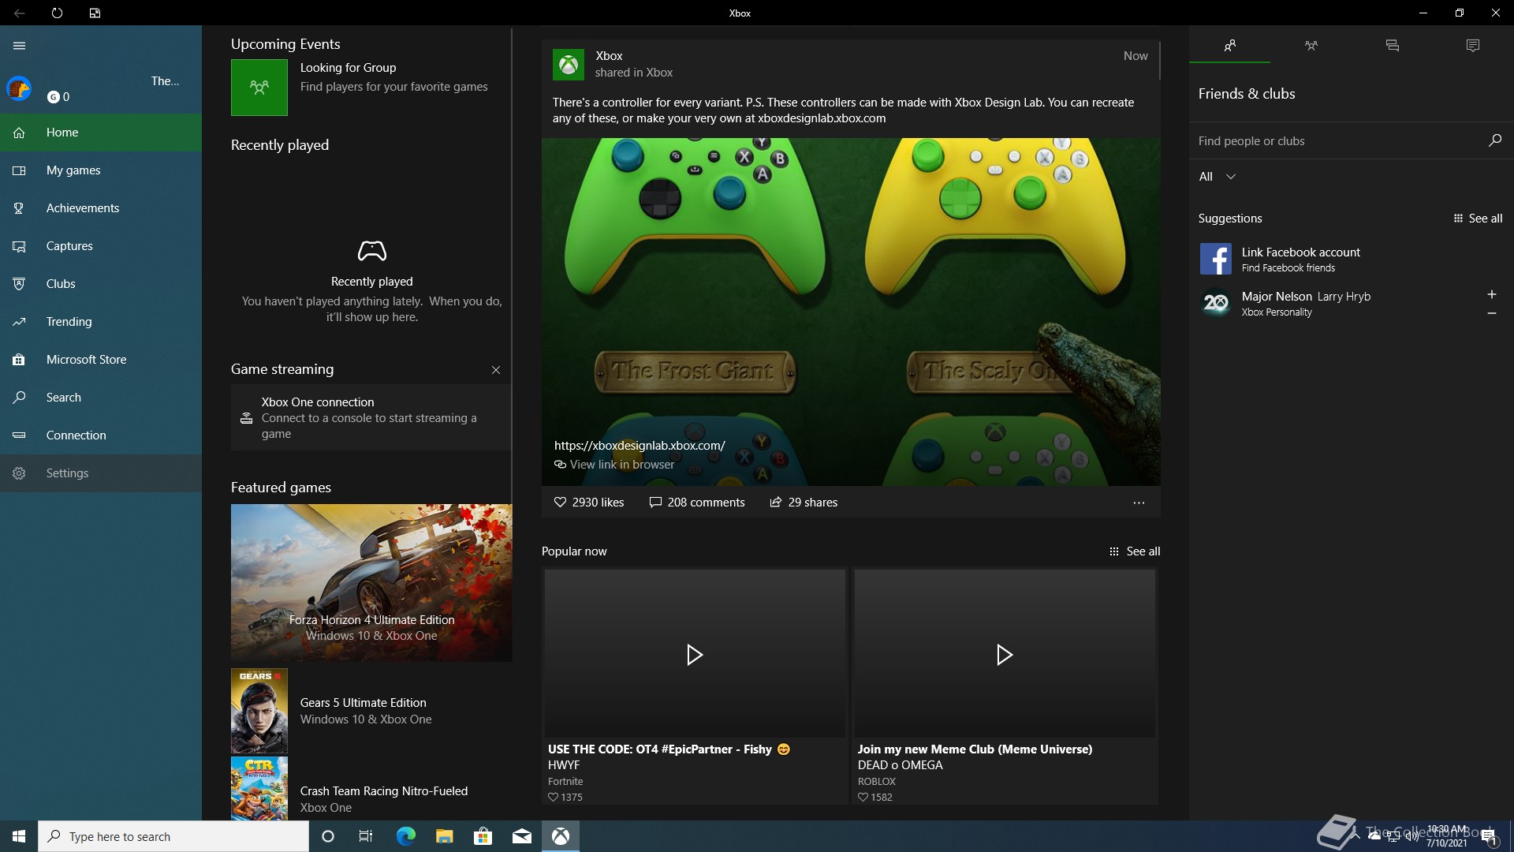
Task: Open Looking for Group green tile
Action: [259, 88]
